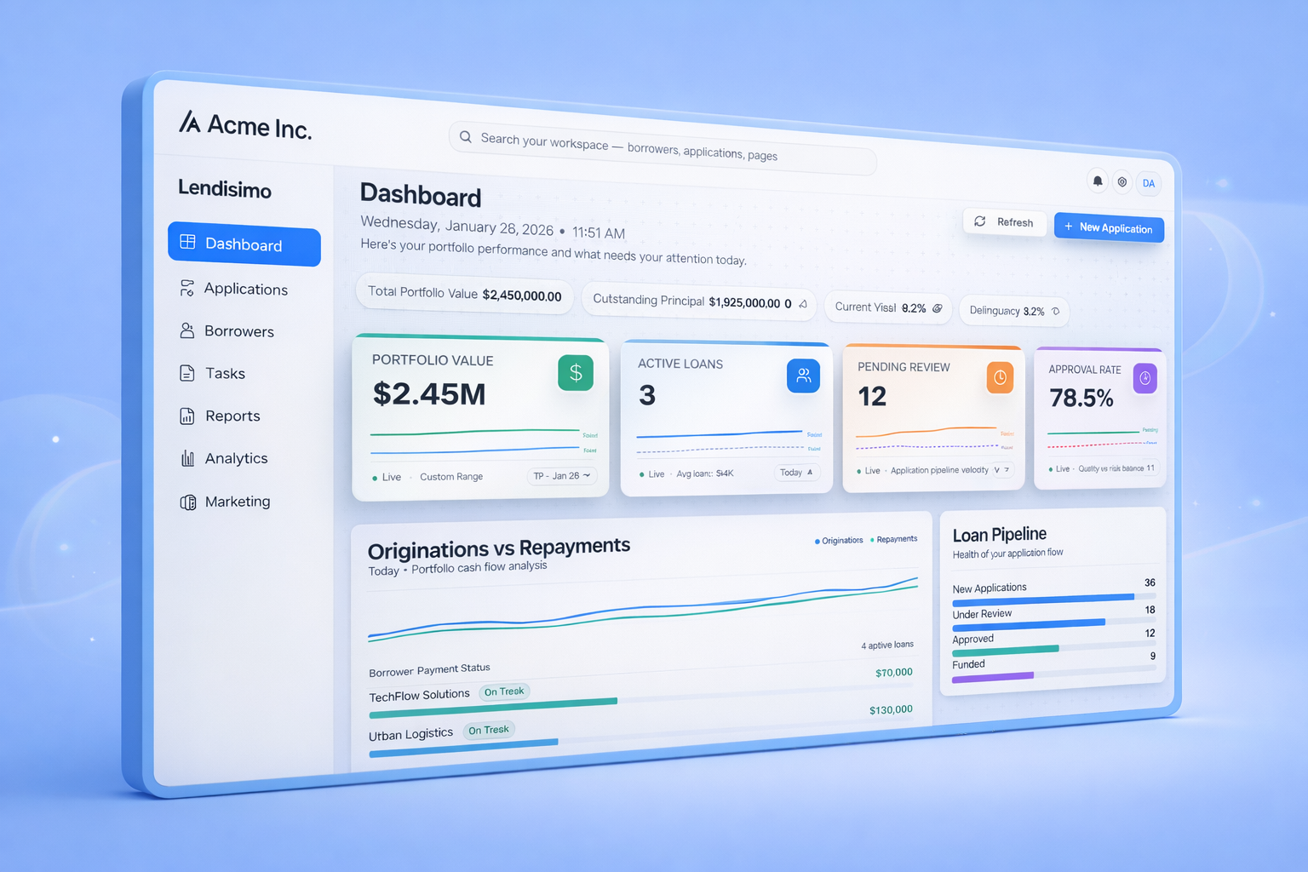The width and height of the screenshot is (1308, 872).
Task: Click the search magnifier icon
Action: 466,136
